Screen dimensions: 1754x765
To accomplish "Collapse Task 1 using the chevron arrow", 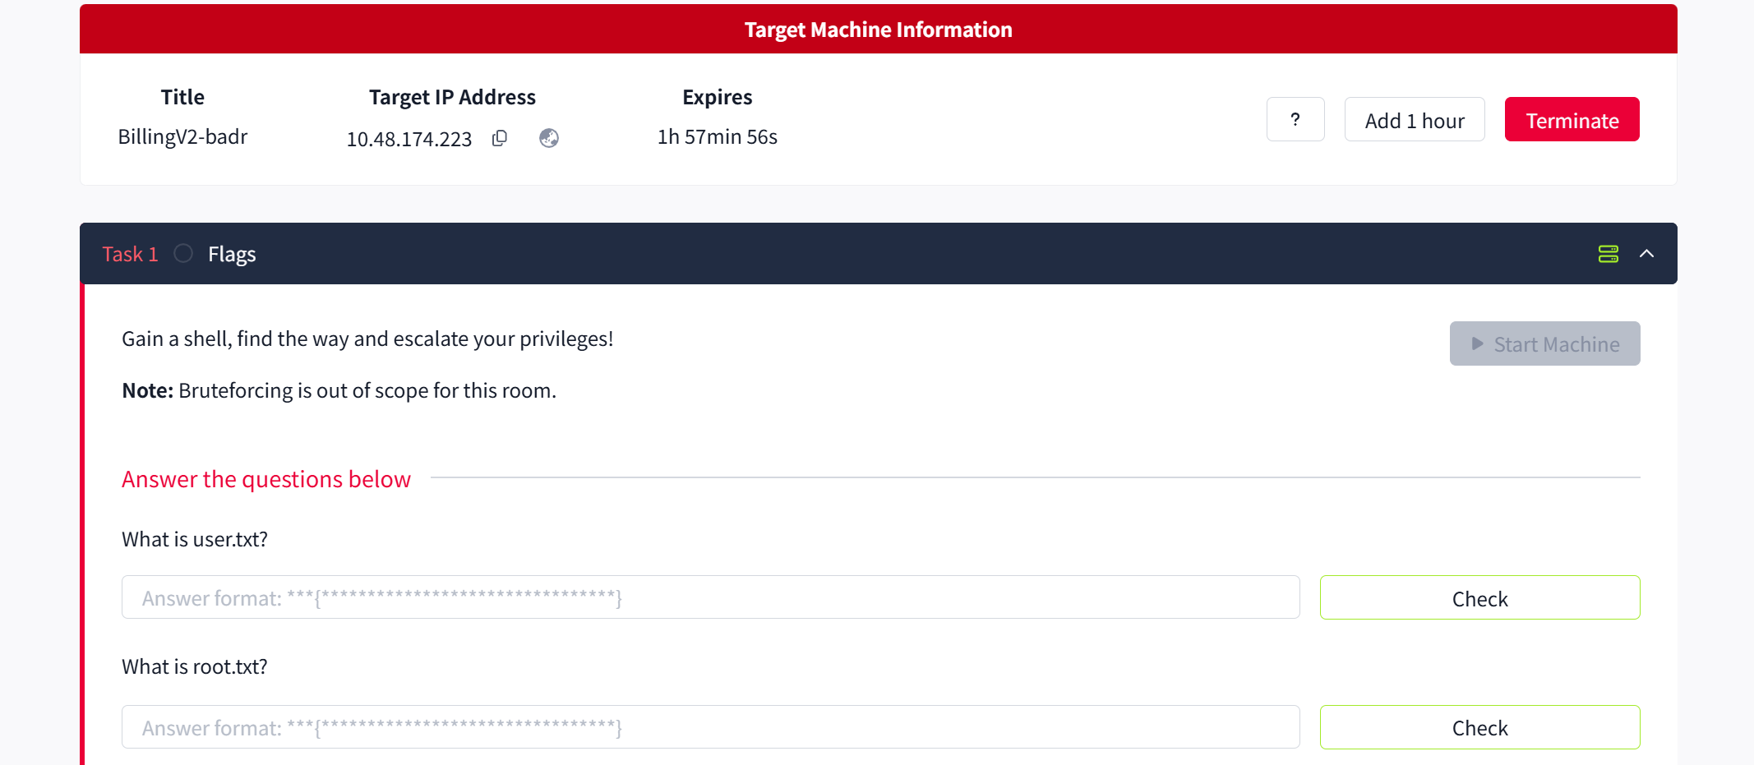I will click(x=1646, y=254).
